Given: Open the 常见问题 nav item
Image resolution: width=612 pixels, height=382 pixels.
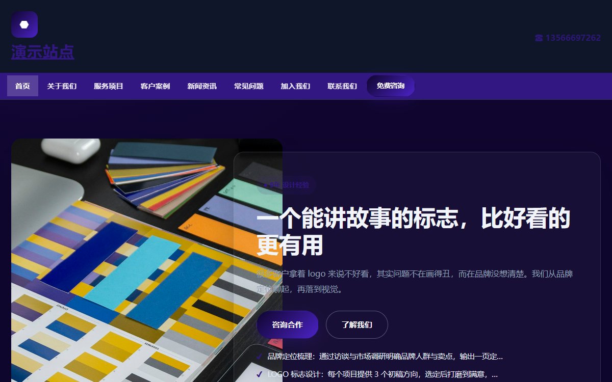Looking at the screenshot, I should click(249, 86).
